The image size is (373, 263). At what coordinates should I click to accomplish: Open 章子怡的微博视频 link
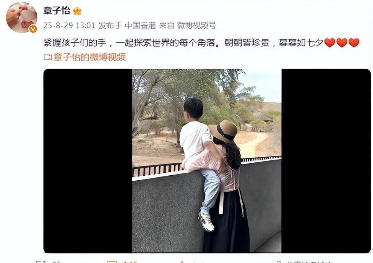pos(89,57)
